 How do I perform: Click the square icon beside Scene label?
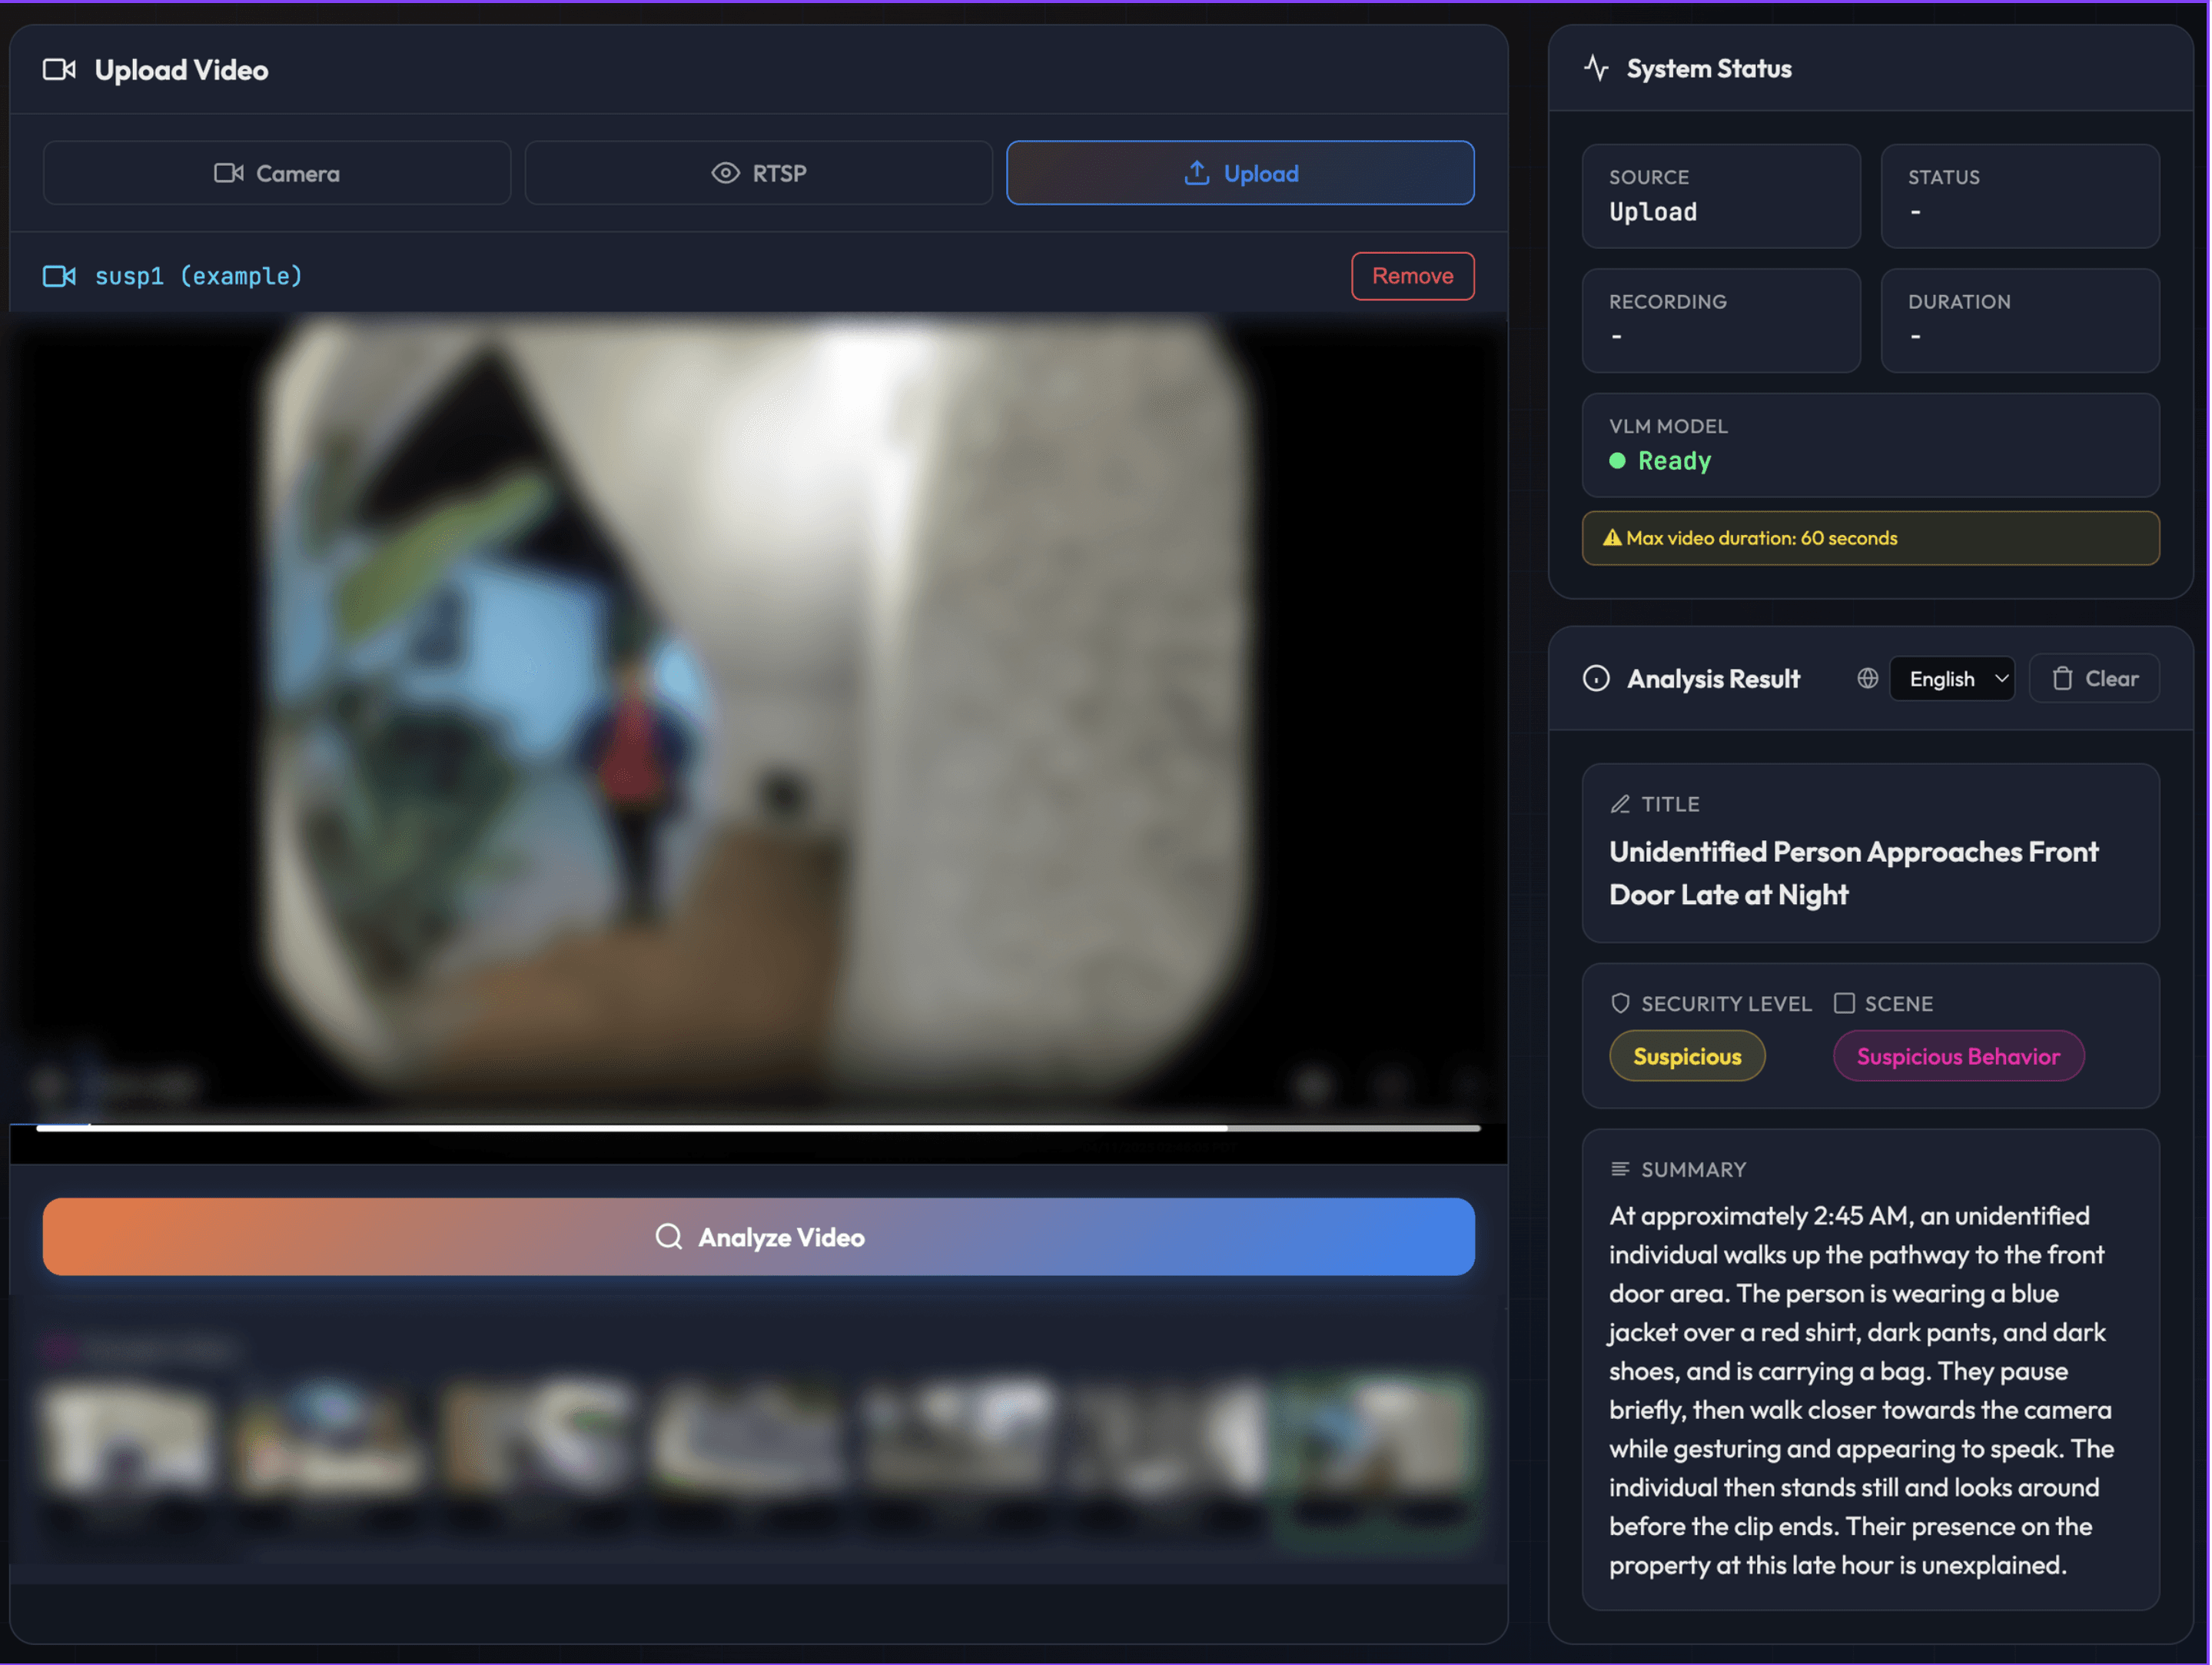(1844, 1003)
